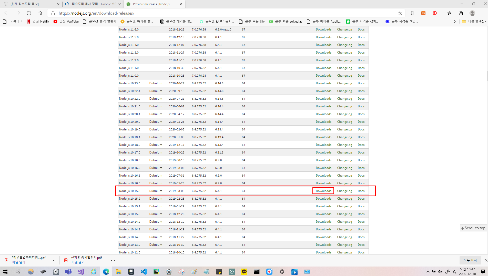Open the browser home page icon
This screenshot has width=488, height=276.
(x=40, y=13)
